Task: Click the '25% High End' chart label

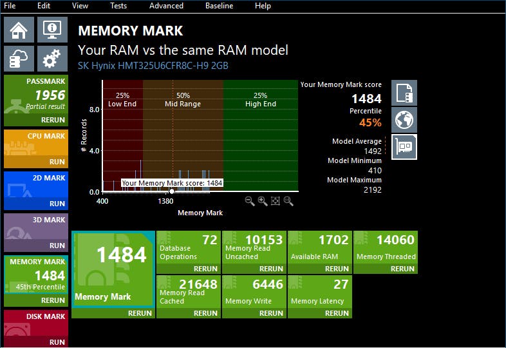Action: (261, 99)
